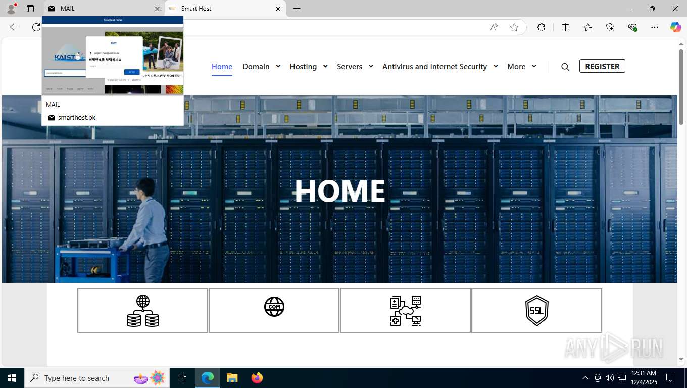The height and width of the screenshot is (388, 687).
Task: Open the Home menu item
Action: [222, 67]
